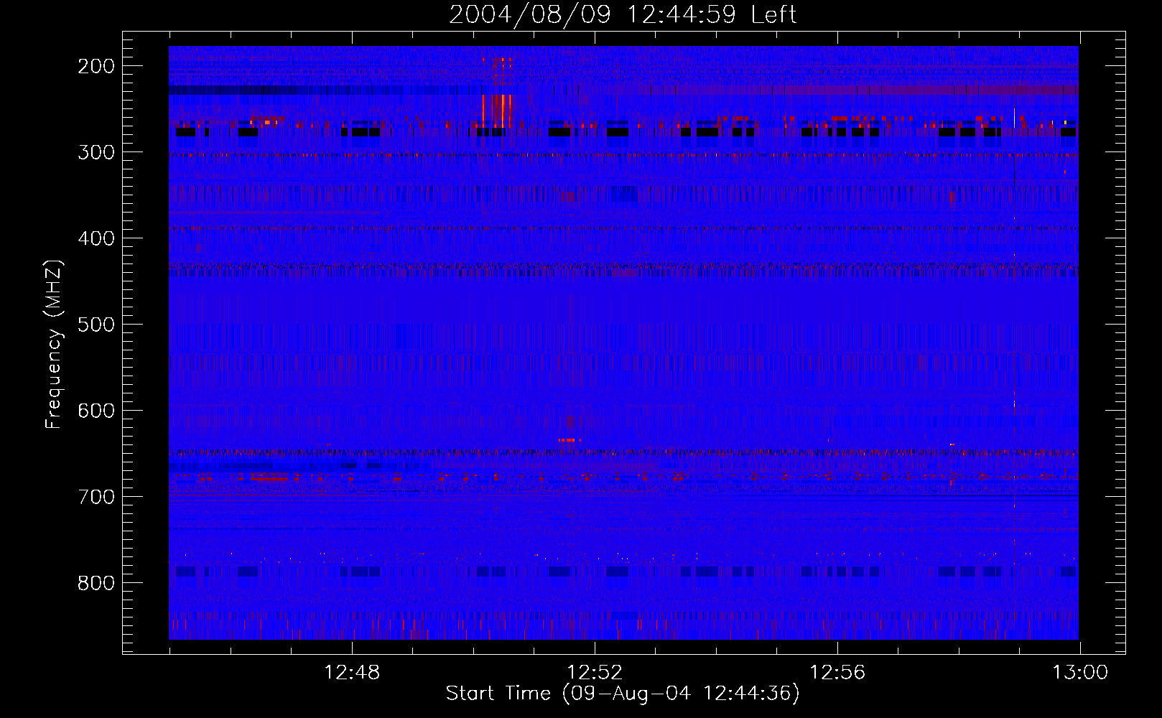Image resolution: width=1162 pixels, height=718 pixels.
Task: Click the "Frequency (MHZ)" y-axis label
Action: coord(54,344)
